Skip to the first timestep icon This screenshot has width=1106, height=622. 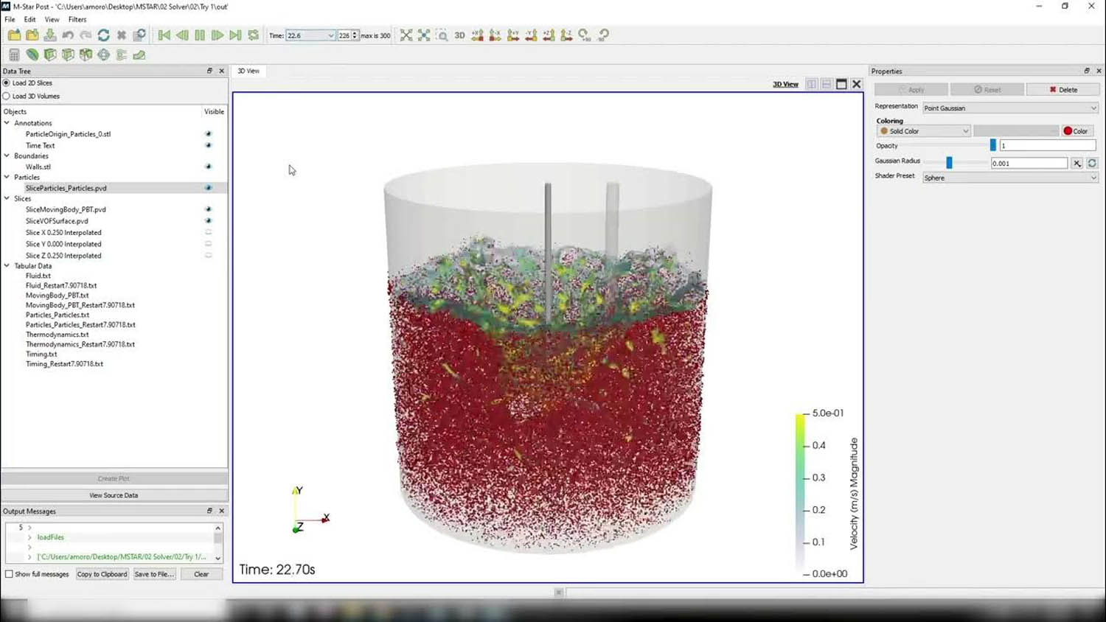[164, 35]
